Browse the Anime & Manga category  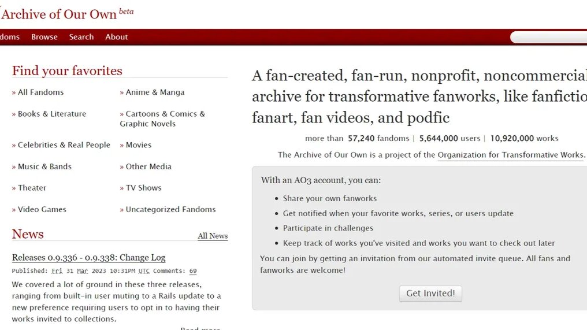pos(155,92)
